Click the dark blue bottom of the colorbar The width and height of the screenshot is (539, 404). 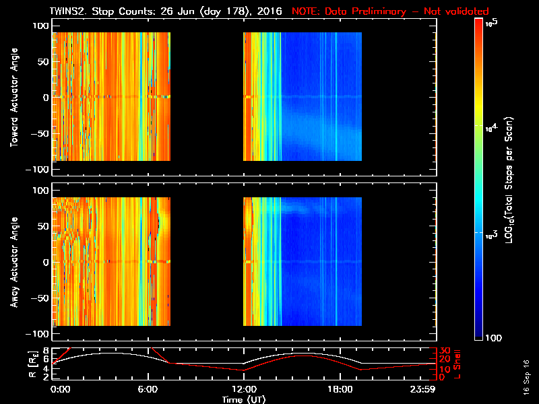point(478,336)
